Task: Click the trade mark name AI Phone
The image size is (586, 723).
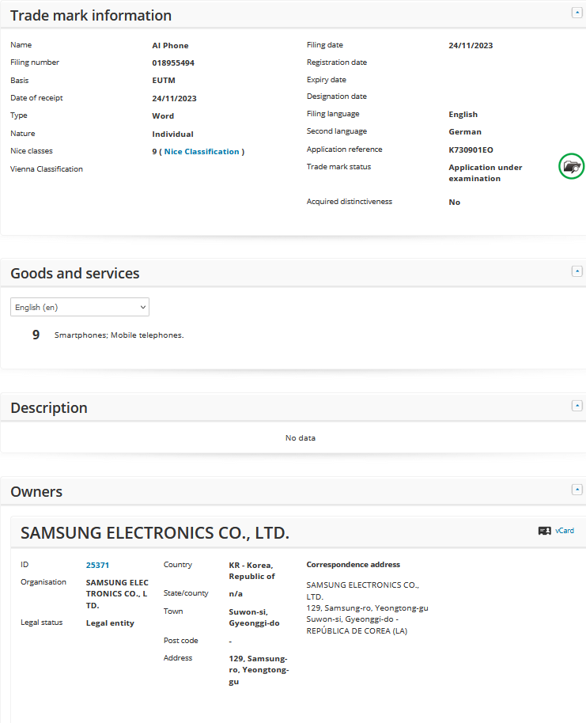Action: [x=170, y=46]
